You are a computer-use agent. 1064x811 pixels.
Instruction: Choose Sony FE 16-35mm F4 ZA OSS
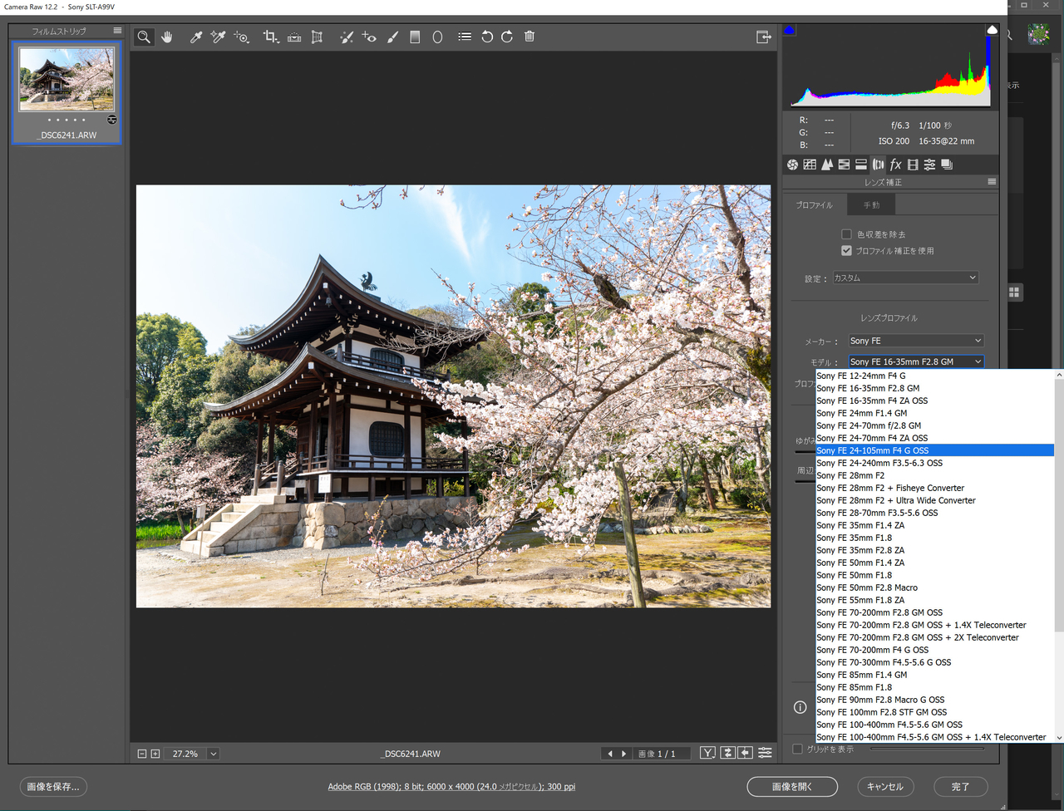coord(934,401)
